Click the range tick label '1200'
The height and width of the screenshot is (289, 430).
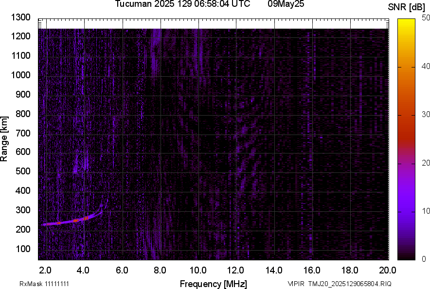pos(20,36)
